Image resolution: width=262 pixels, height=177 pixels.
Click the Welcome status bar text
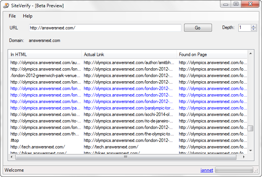pos(14,170)
